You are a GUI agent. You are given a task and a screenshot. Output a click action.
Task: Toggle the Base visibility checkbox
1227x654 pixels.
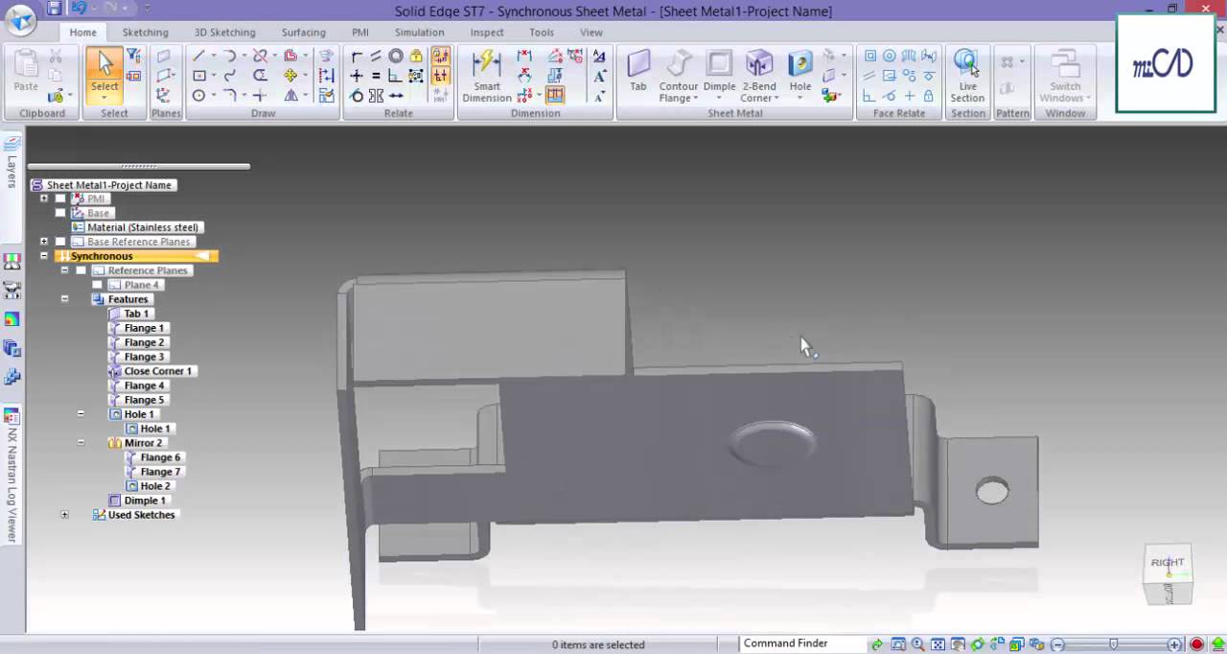60,213
